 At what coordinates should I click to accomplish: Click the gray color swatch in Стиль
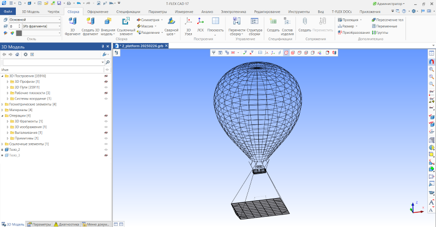pyautogui.click(x=19, y=33)
